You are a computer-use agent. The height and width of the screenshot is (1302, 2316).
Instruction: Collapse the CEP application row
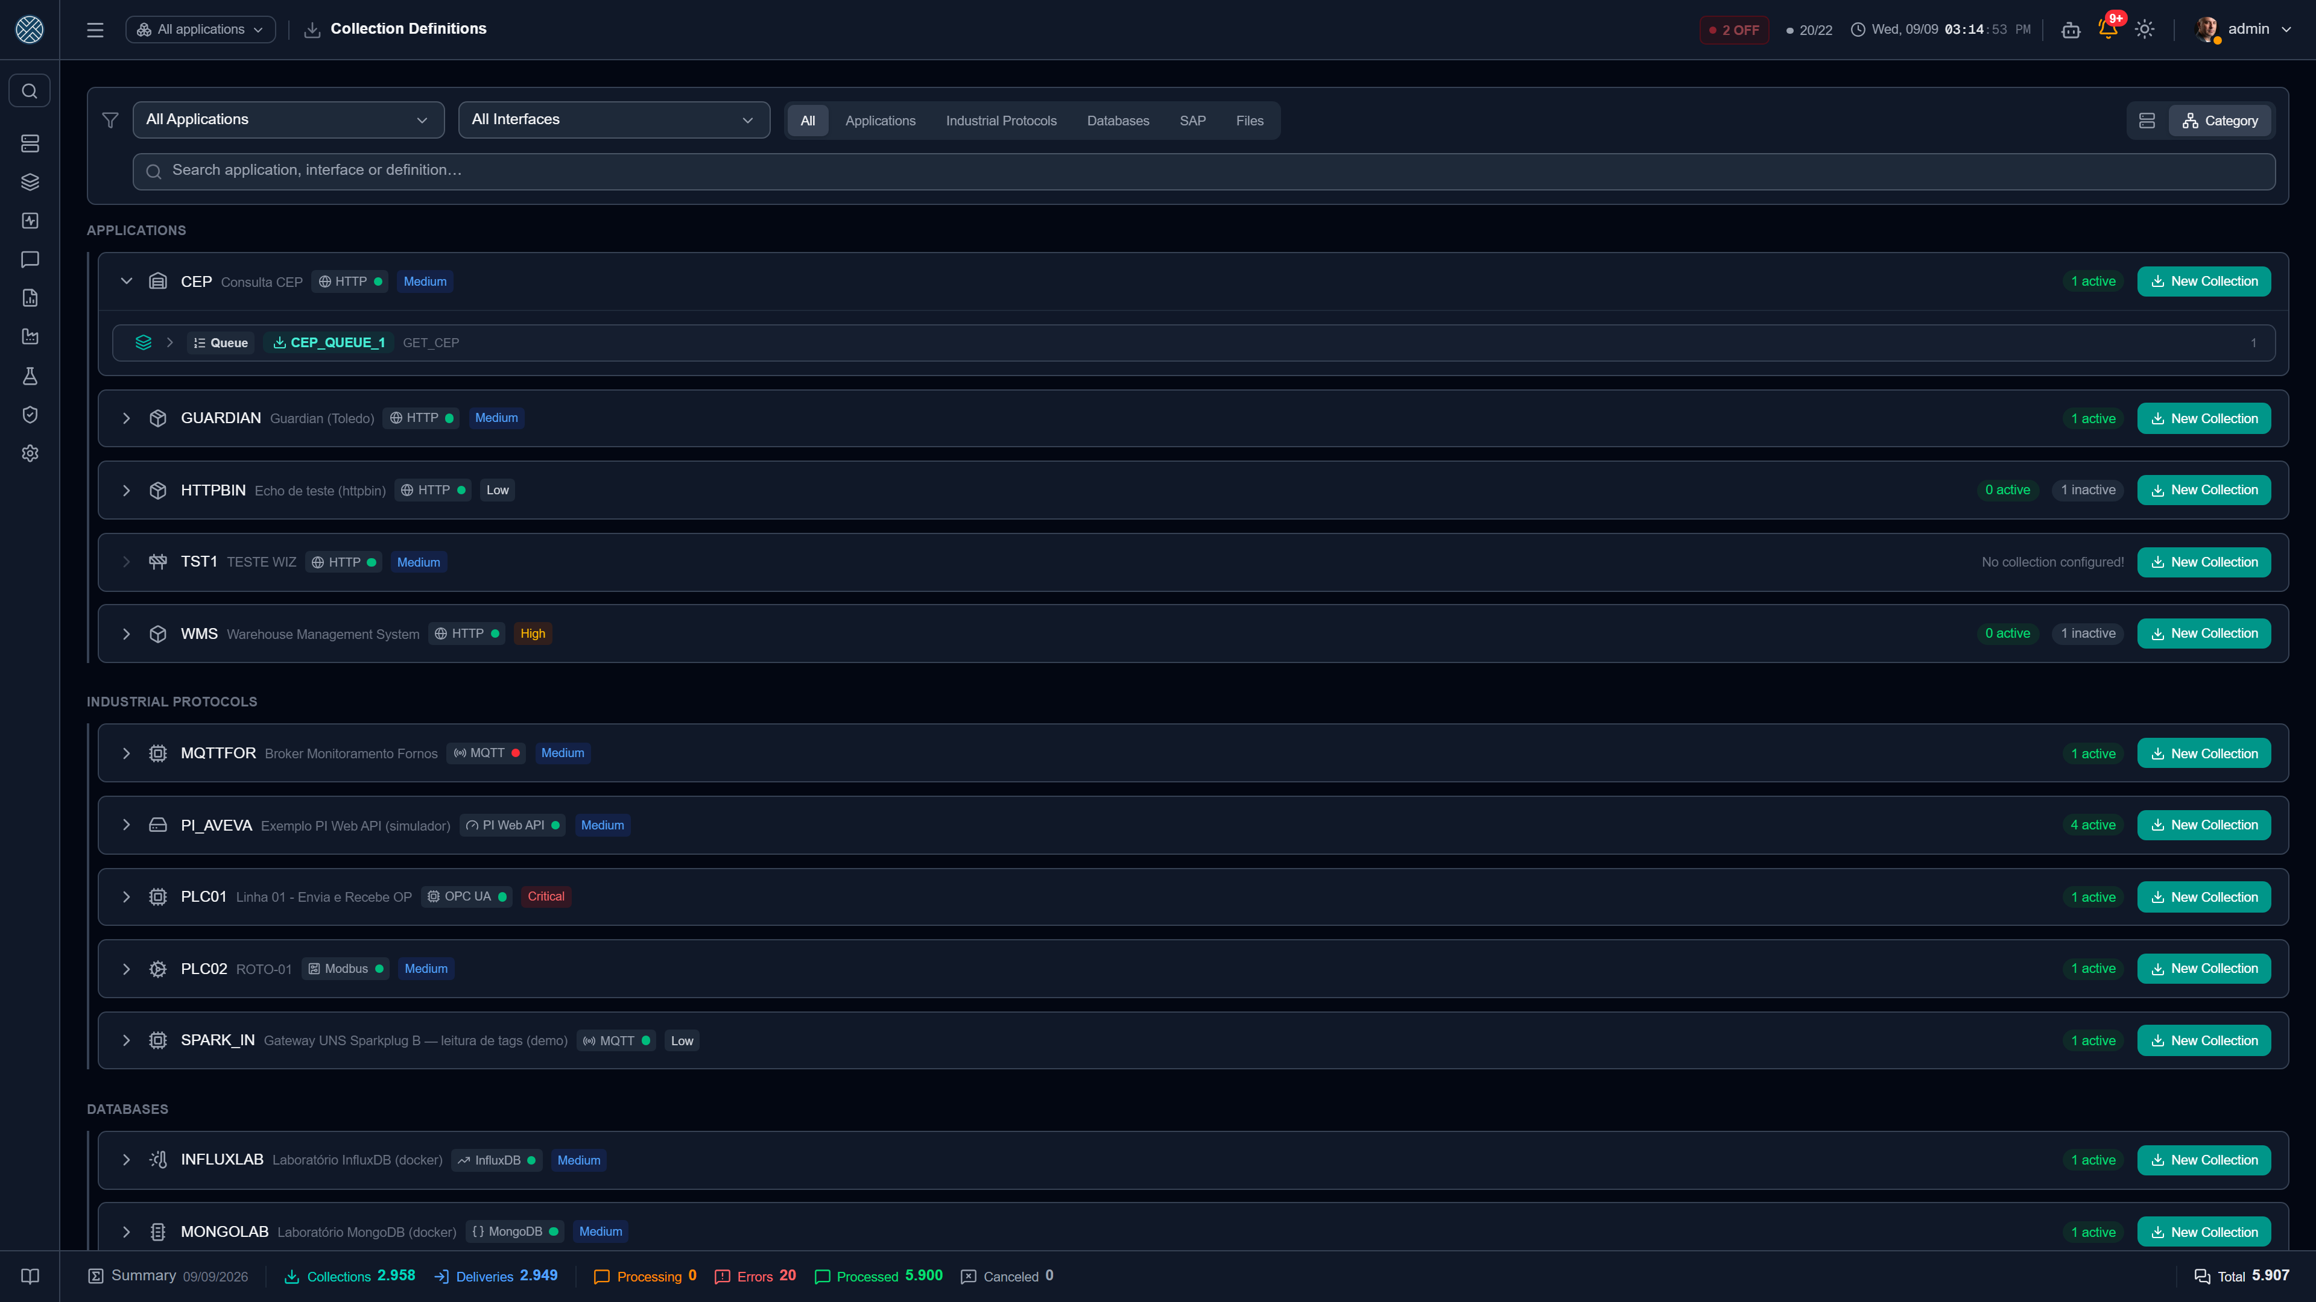(x=127, y=281)
